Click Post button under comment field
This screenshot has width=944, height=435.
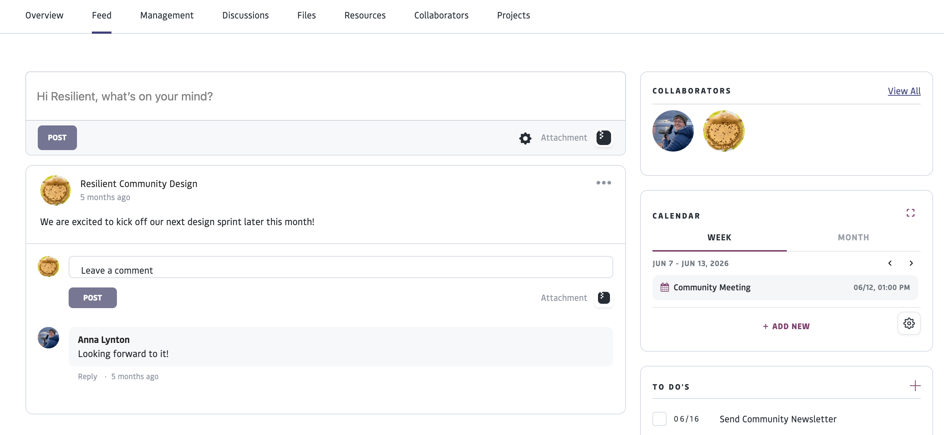(92, 298)
